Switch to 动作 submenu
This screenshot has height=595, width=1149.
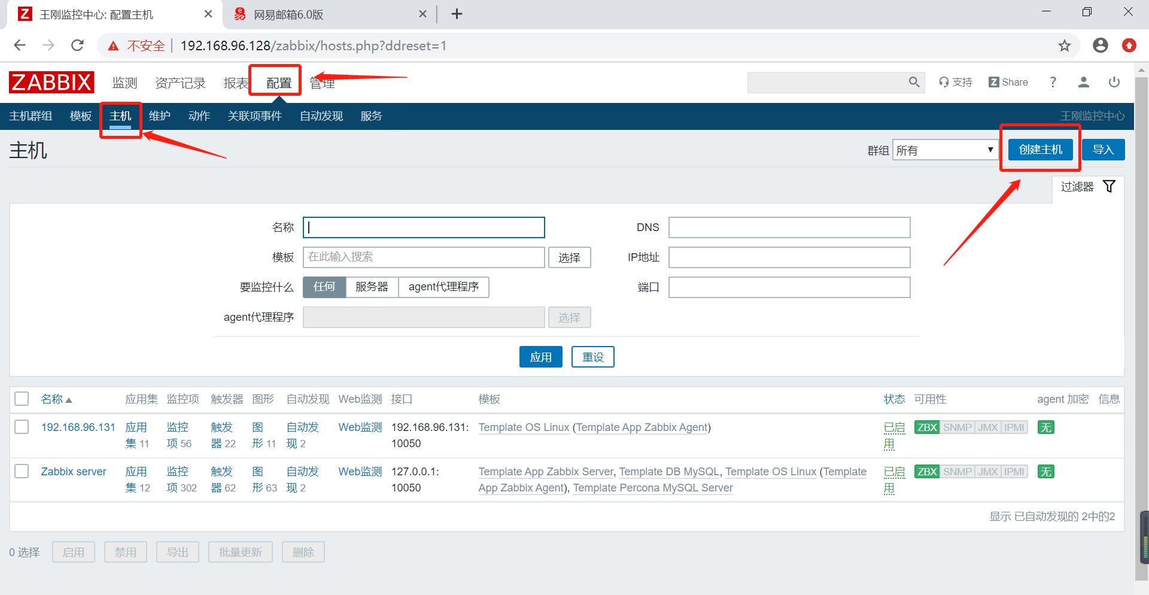pos(199,116)
